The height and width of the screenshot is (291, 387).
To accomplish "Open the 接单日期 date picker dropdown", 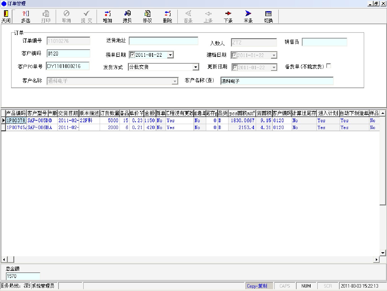I will click(170, 55).
